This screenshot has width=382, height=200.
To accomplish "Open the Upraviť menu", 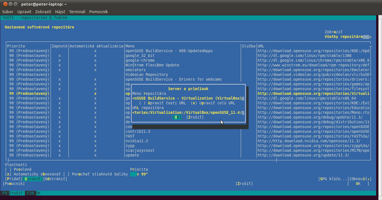I will point(24,12).
